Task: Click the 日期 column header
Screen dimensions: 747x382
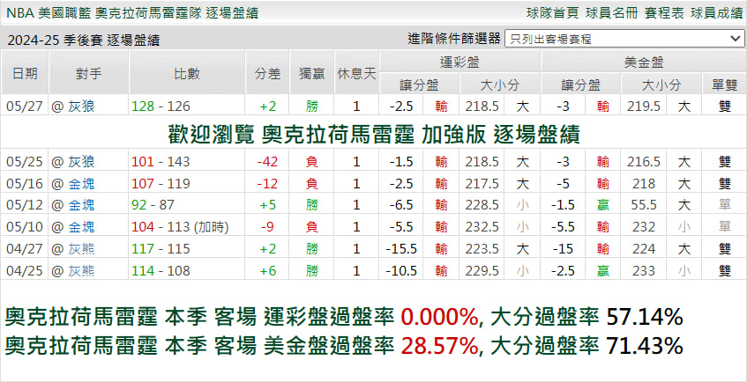Action: pos(25,74)
